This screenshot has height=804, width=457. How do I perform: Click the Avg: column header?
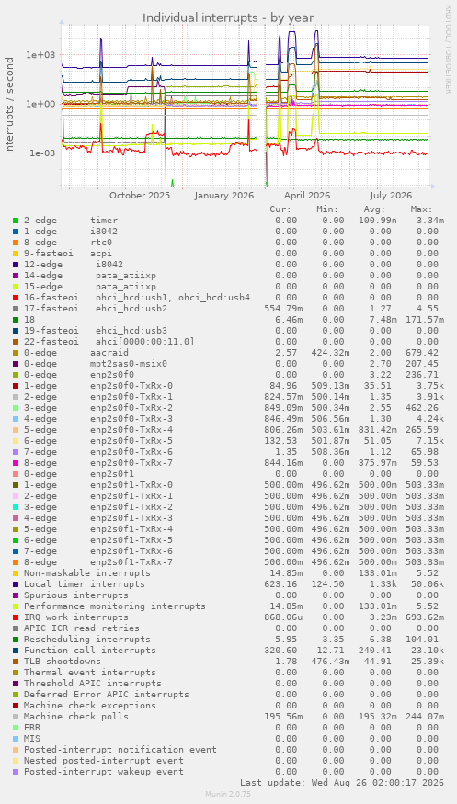[x=374, y=209]
